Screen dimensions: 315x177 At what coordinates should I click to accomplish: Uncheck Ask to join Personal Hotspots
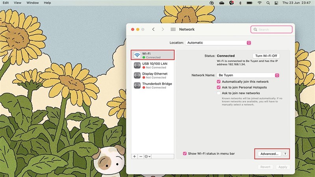pos(219,87)
